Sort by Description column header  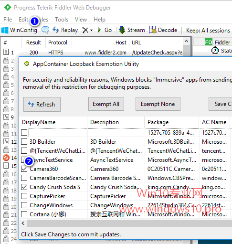[x=116, y=122]
